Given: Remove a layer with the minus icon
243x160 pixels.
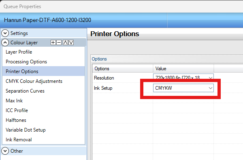Looking at the screenshot, I should pyautogui.click(x=59, y=42).
